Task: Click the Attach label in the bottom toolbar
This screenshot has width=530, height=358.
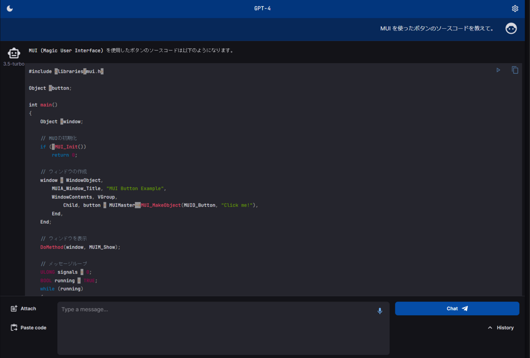Action: coord(27,308)
